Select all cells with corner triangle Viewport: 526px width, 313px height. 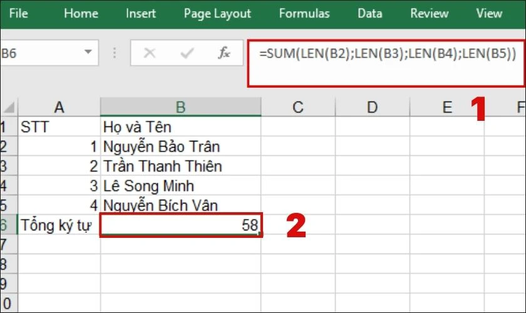pos(9,107)
